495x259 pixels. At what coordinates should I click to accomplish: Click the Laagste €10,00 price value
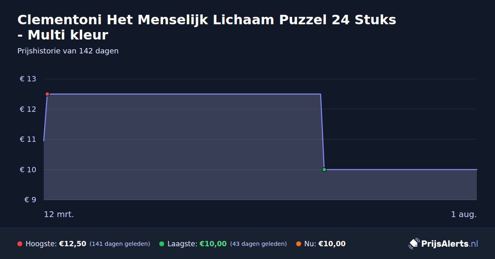point(213,244)
